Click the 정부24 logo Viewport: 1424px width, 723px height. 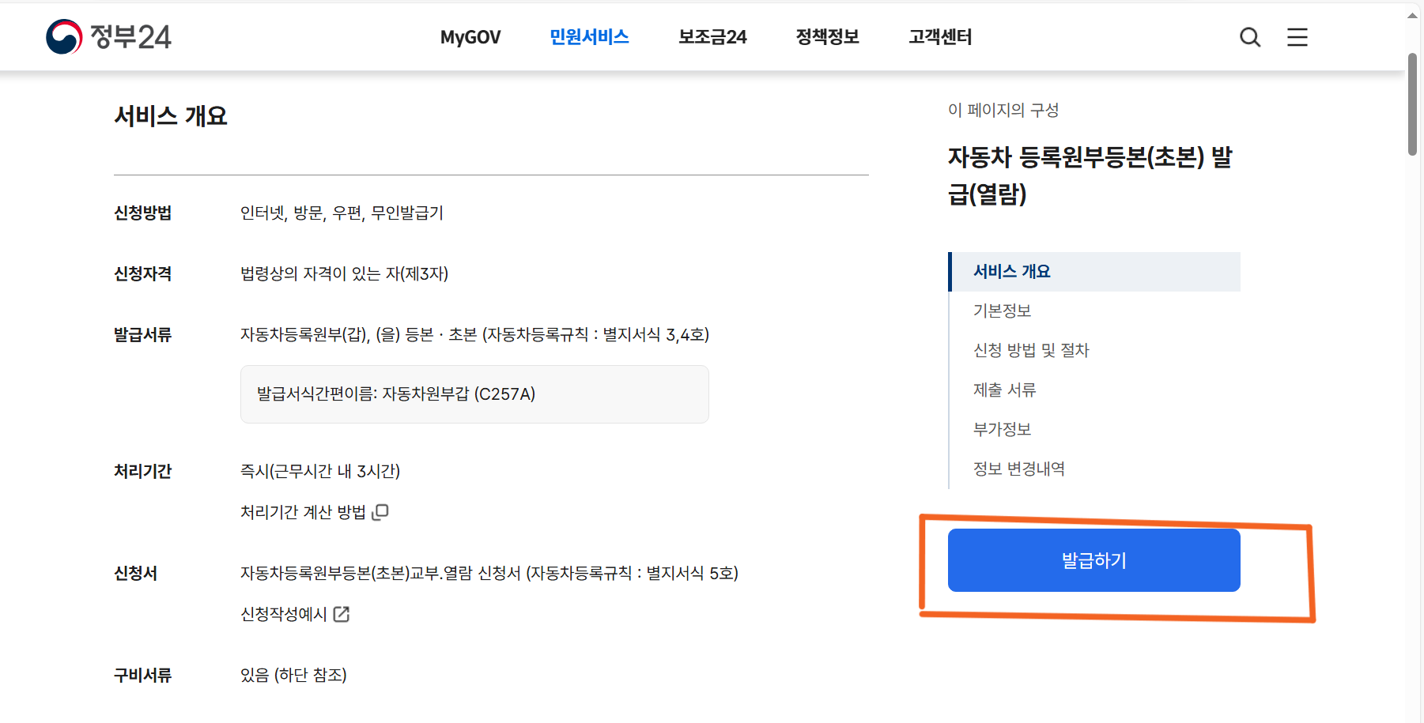[108, 36]
